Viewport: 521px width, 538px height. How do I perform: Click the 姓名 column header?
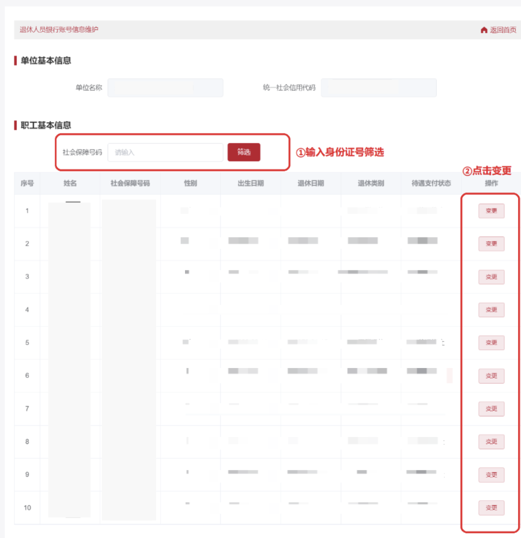(70, 183)
